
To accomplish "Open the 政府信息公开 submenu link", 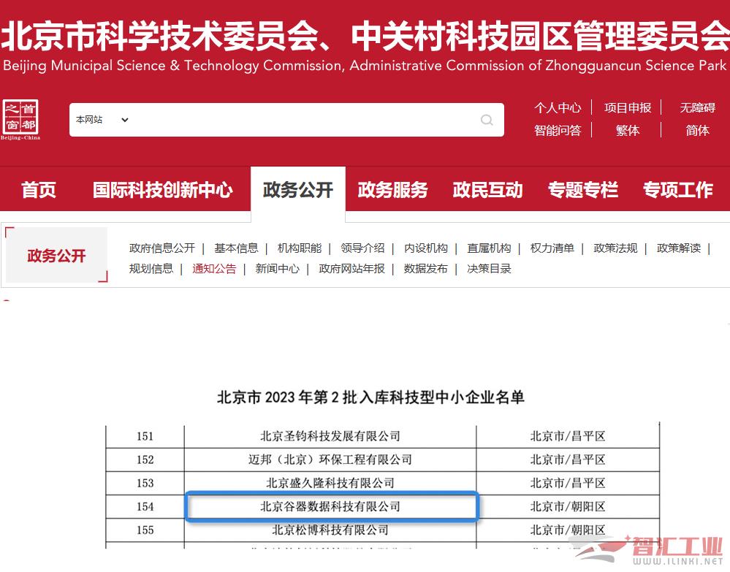I will coord(162,248).
